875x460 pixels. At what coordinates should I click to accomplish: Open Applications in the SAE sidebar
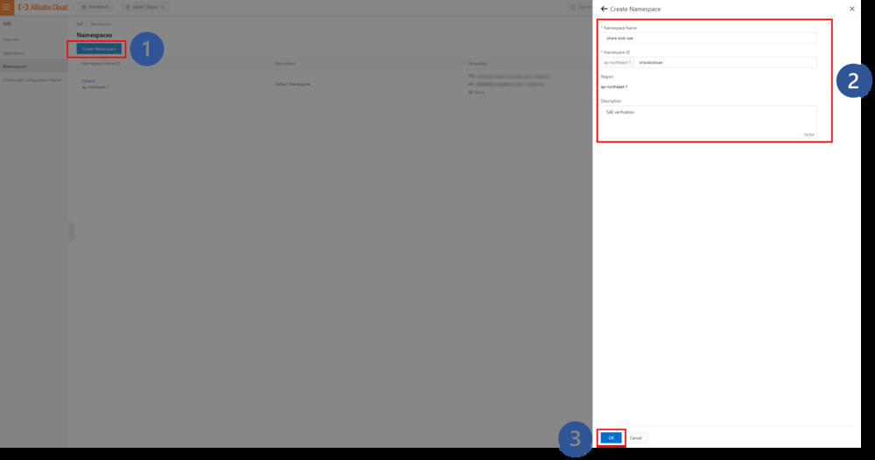(14, 53)
